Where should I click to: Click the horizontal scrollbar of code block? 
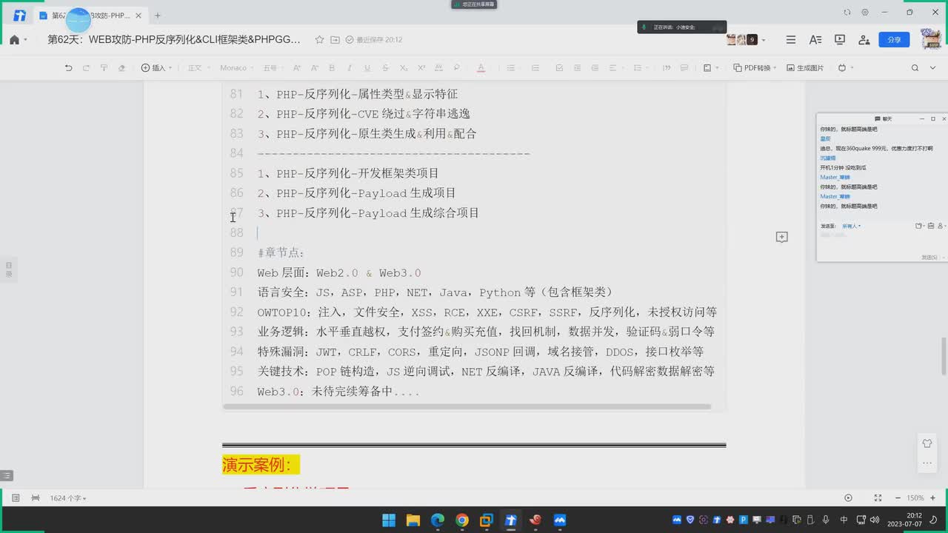[467, 406]
